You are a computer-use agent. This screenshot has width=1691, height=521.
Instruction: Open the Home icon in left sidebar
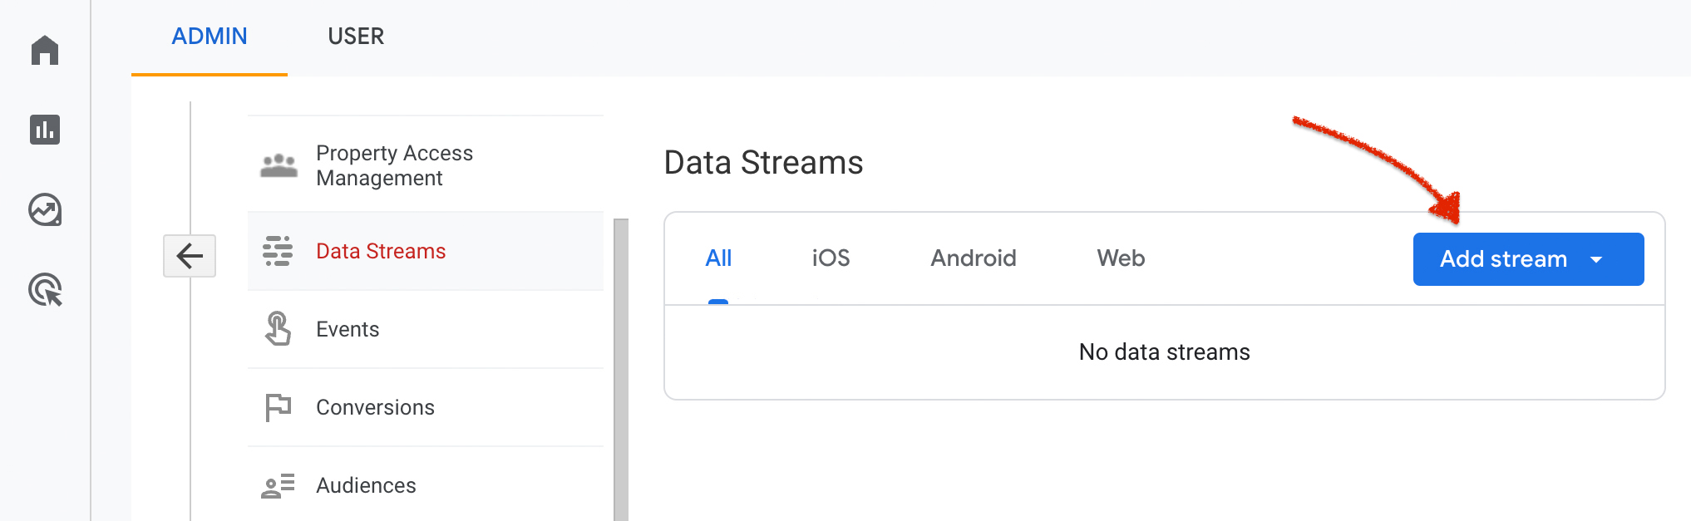[x=45, y=50]
